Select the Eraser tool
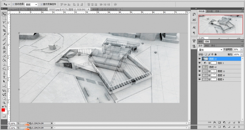Screen dimensions: 245x130 coord(4,56)
